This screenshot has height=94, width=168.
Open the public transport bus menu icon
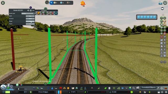coord(77,88)
